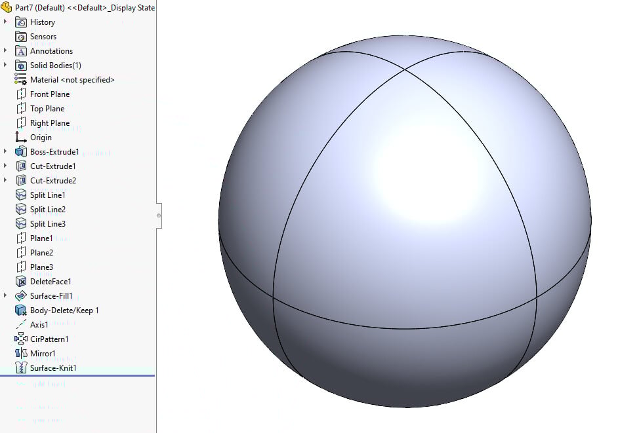Select the 'Body-Delete/Keep 1' label
618x433 pixels.
click(x=65, y=311)
